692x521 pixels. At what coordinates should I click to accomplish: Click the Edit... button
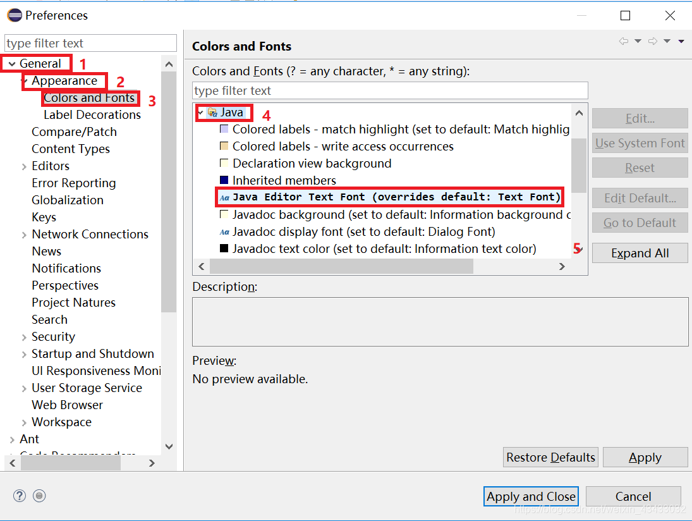[640, 118]
